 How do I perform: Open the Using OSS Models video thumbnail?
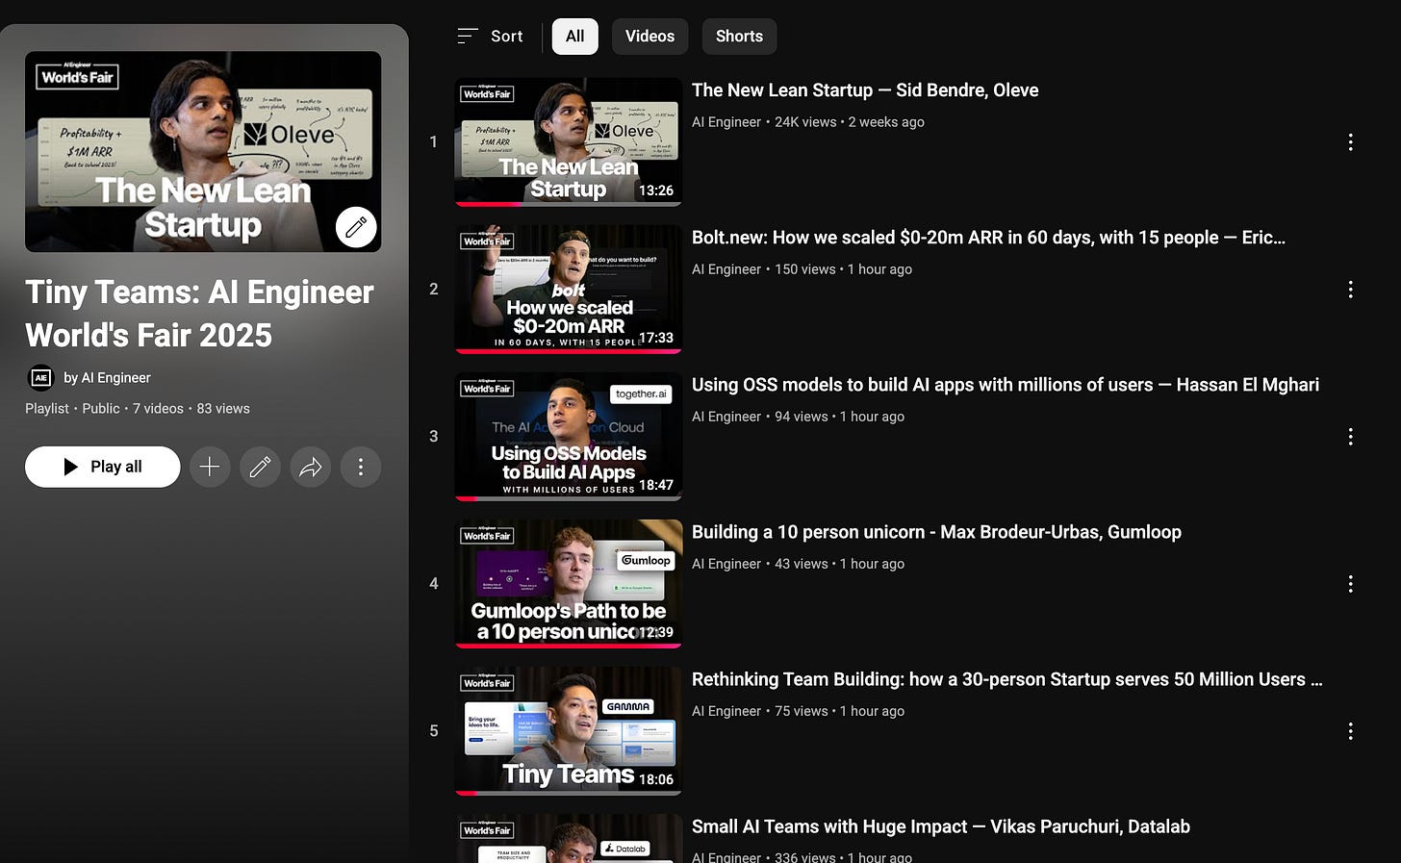[x=569, y=436]
